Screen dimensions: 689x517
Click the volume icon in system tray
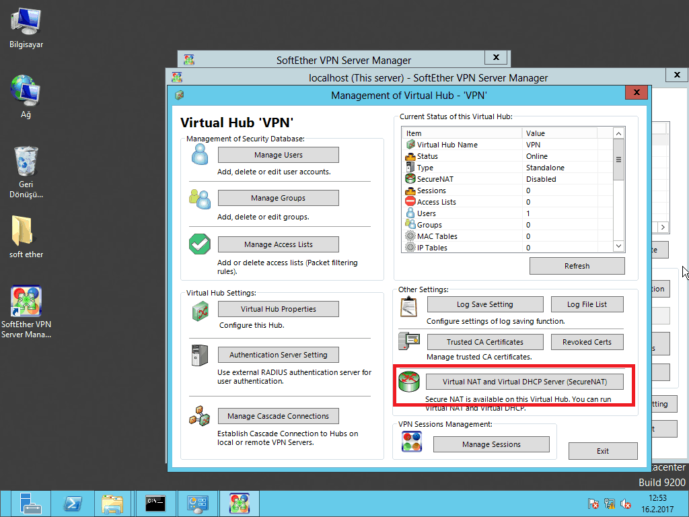point(626,504)
